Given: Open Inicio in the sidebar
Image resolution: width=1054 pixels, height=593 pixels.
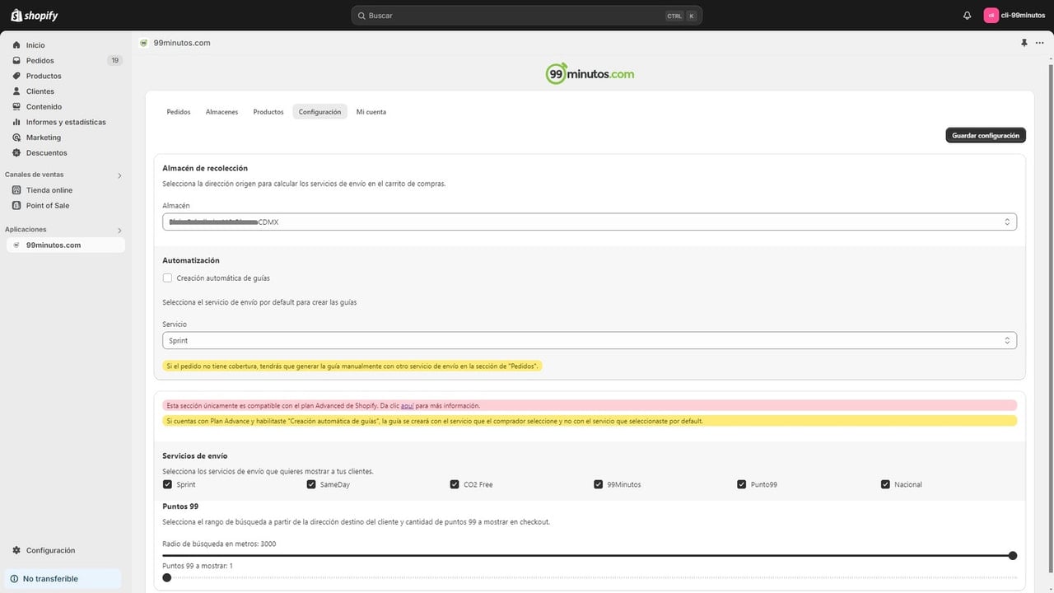Looking at the screenshot, I should pyautogui.click(x=66, y=45).
